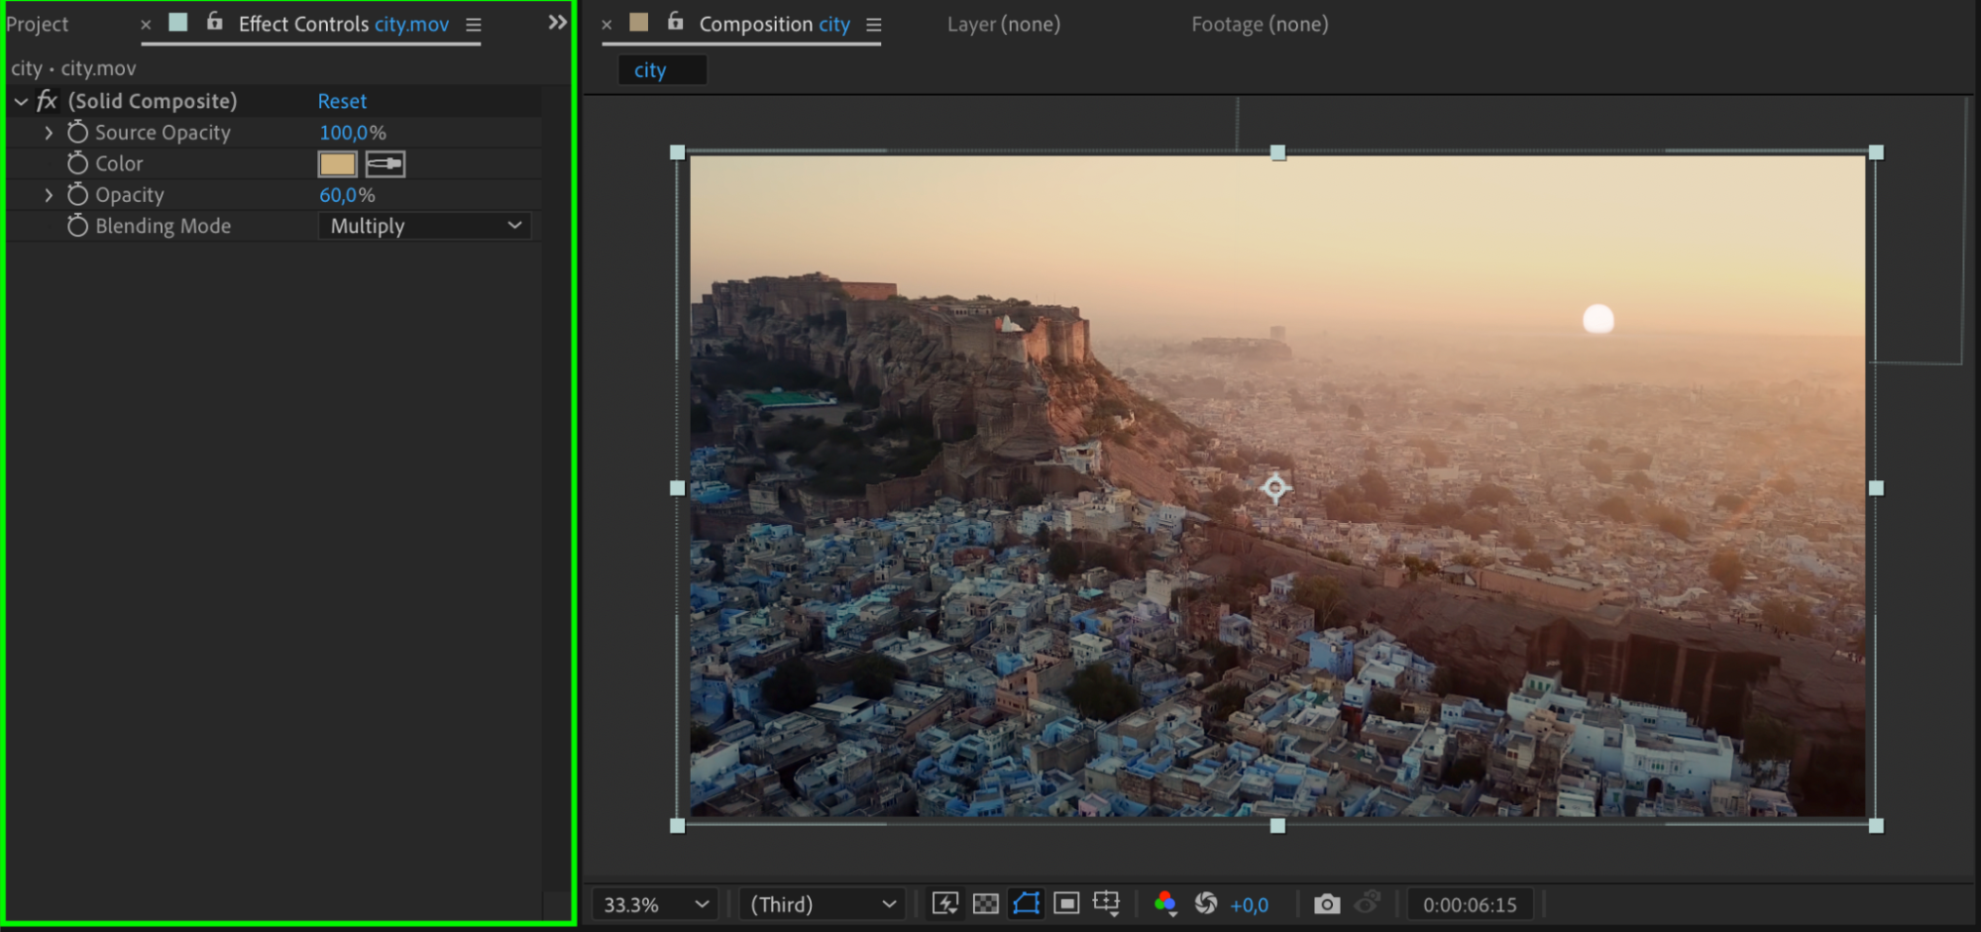Click the Opacity stopwatch to add keyframes
This screenshot has width=1981, height=932.
[77, 195]
